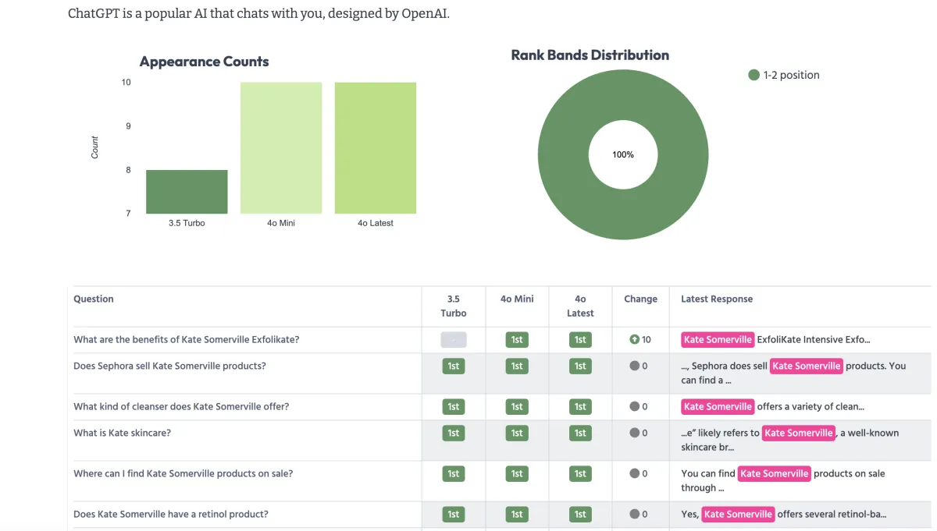This screenshot has height=531, width=937.
Task: Click the 4o Mini "1st" badge in the cleanser row
Action: [517, 406]
